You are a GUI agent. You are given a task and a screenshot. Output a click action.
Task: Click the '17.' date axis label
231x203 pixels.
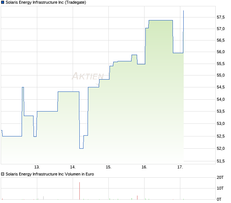180,167
